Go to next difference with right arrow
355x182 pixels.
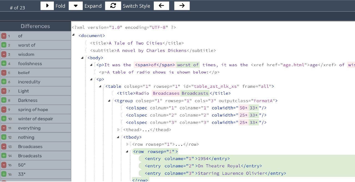click(x=182, y=6)
